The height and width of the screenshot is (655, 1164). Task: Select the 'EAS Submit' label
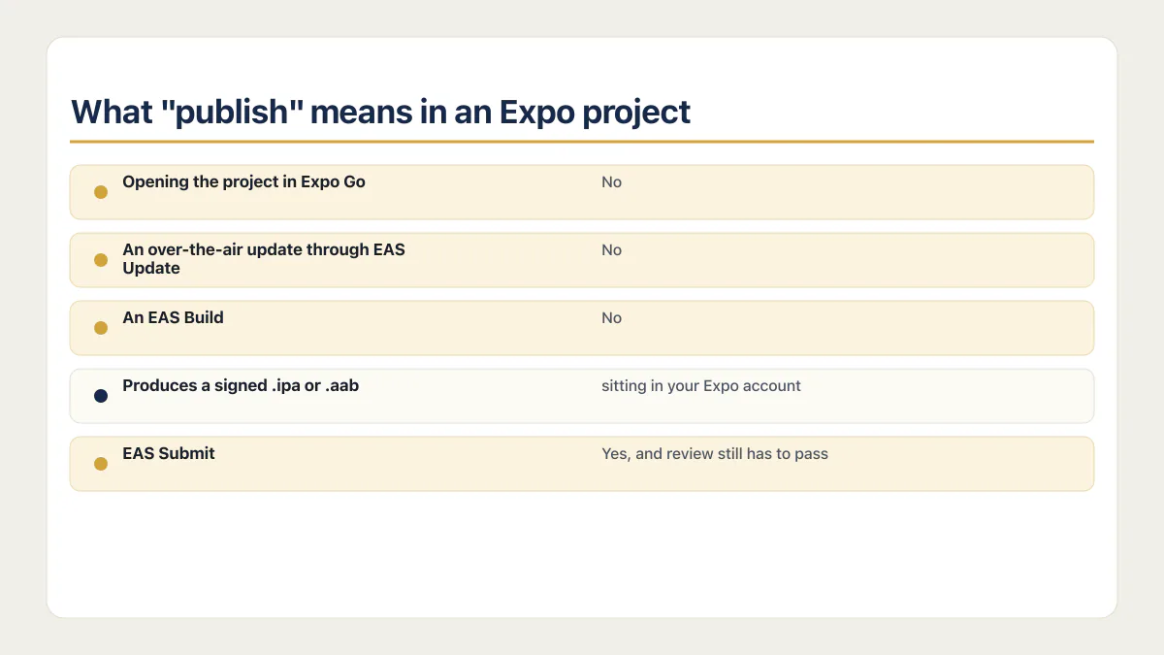(x=169, y=453)
